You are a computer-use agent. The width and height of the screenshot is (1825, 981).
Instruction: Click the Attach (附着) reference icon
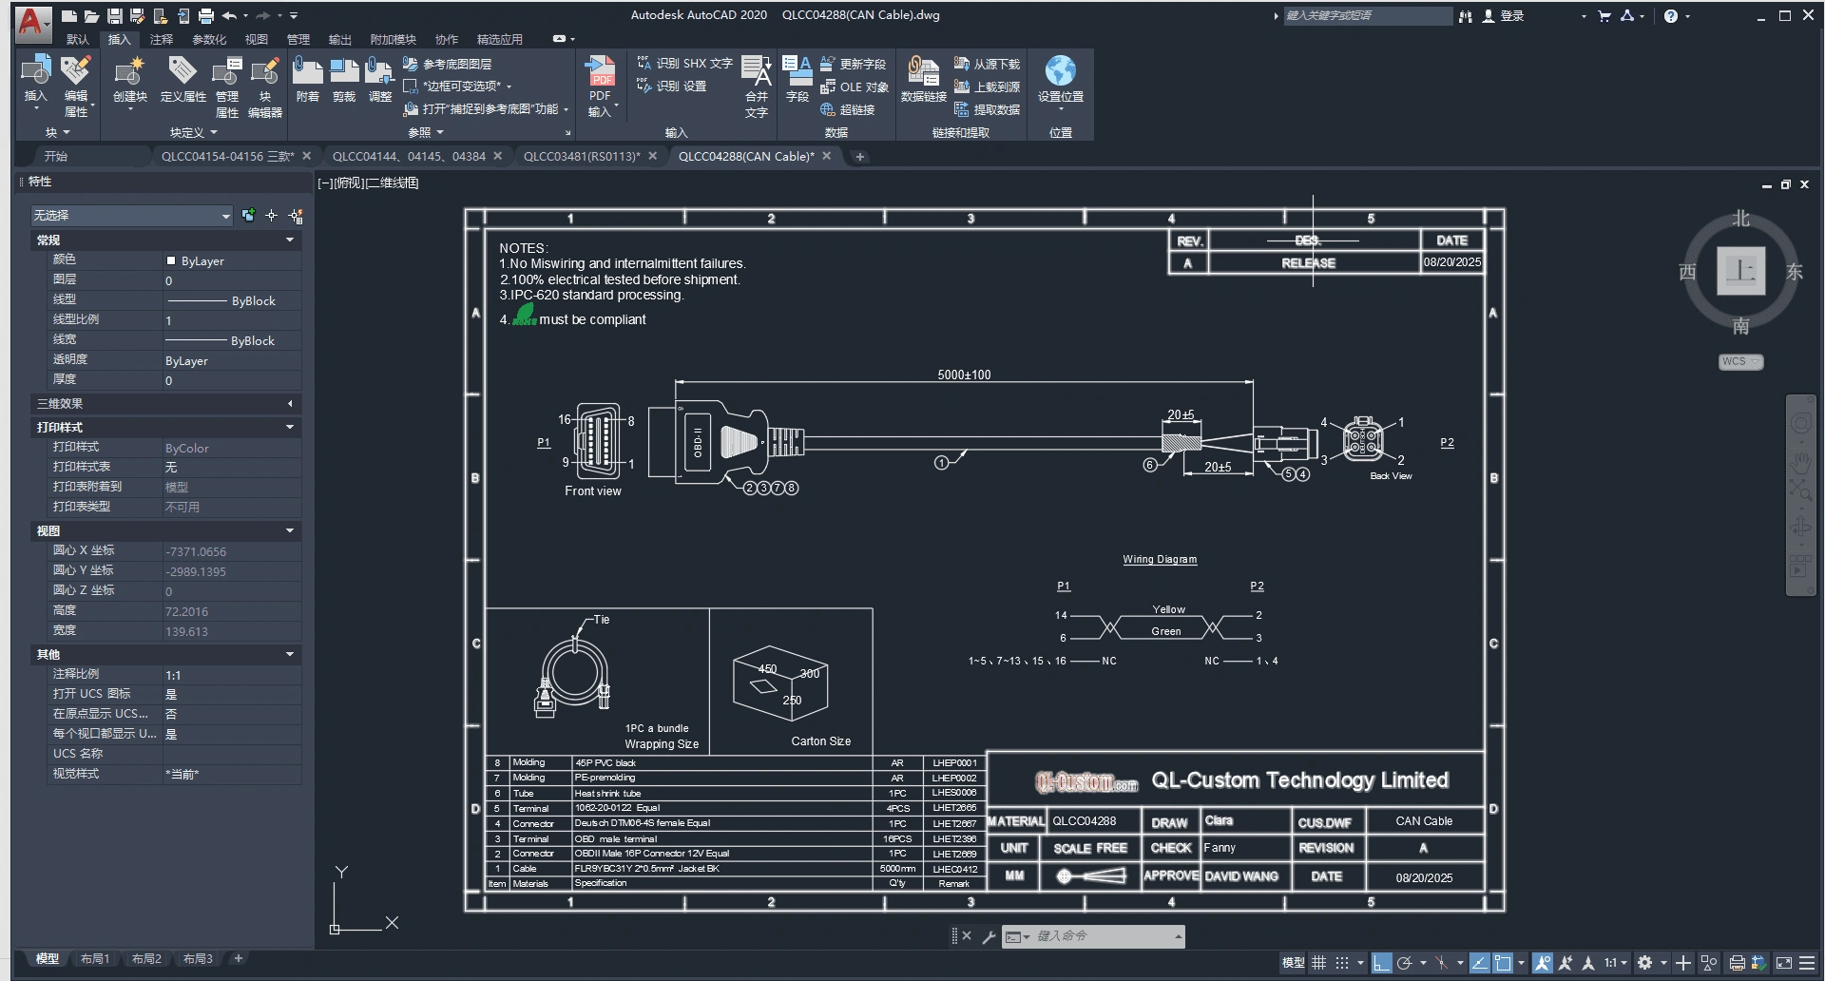[307, 72]
